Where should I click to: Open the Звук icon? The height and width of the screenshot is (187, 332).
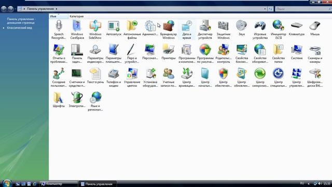(x=242, y=28)
